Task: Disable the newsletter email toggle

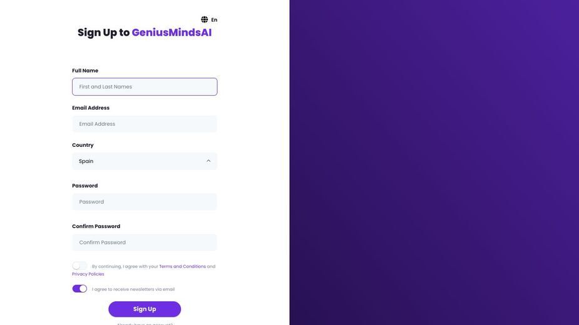Action: 79,289
